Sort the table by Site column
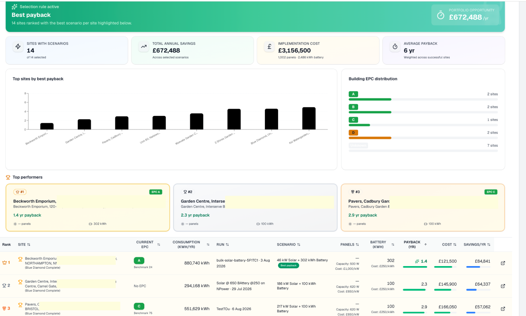This screenshot has width=526, height=316. pyautogui.click(x=24, y=245)
